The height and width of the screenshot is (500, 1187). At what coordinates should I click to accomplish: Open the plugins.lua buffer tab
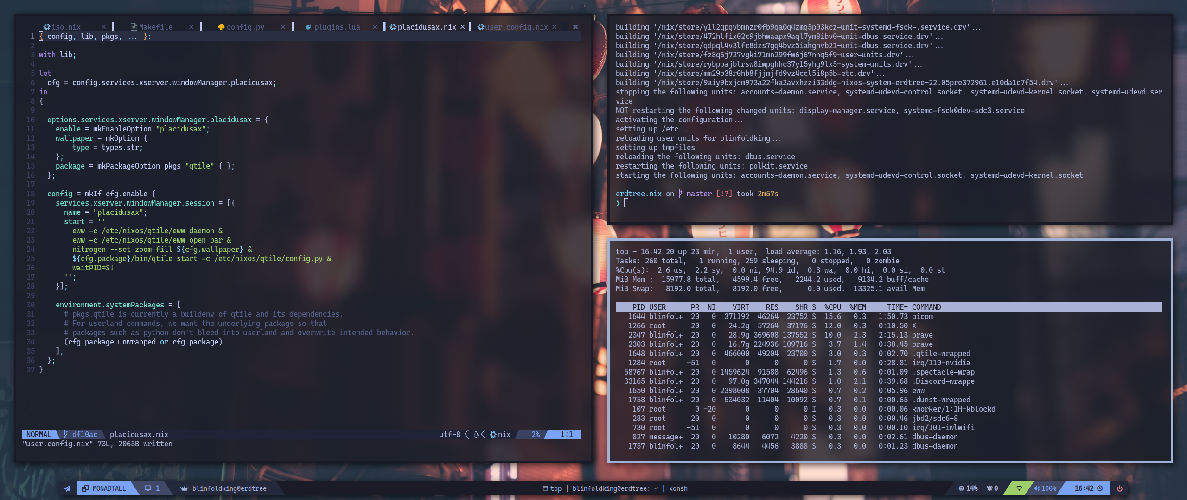337,27
